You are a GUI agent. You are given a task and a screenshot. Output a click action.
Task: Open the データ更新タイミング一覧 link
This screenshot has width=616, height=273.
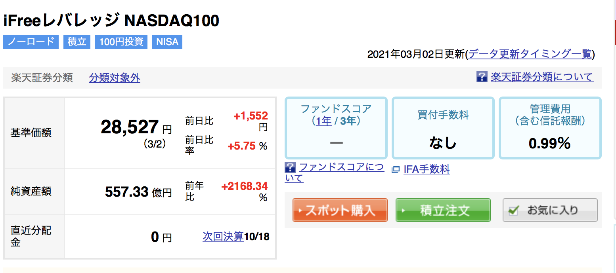click(530, 54)
